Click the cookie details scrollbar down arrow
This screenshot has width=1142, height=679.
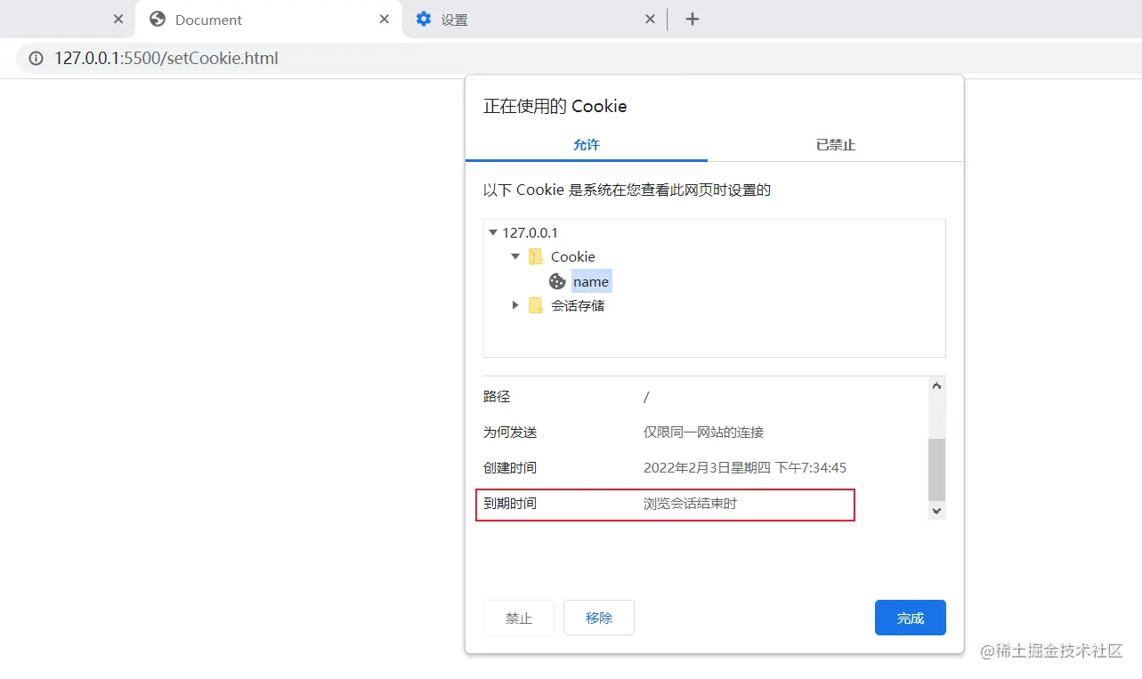pos(935,511)
